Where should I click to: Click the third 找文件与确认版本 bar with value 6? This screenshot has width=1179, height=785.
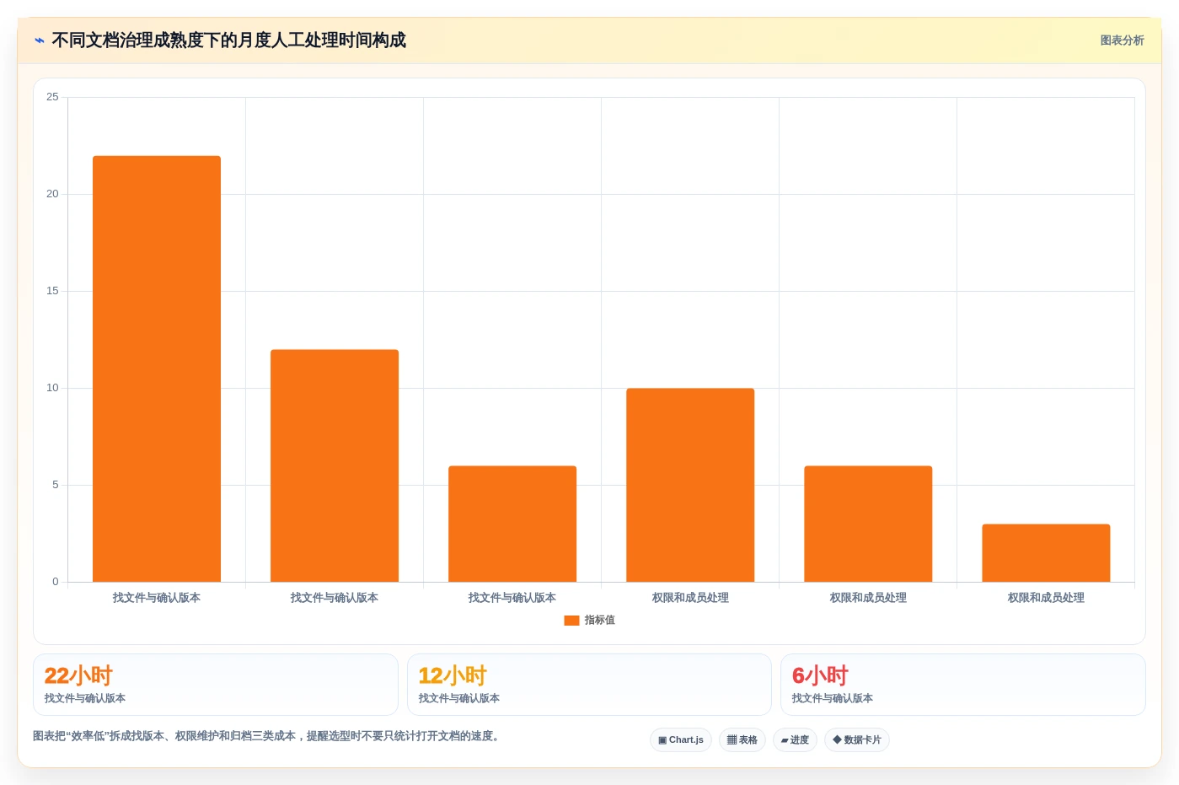(512, 524)
